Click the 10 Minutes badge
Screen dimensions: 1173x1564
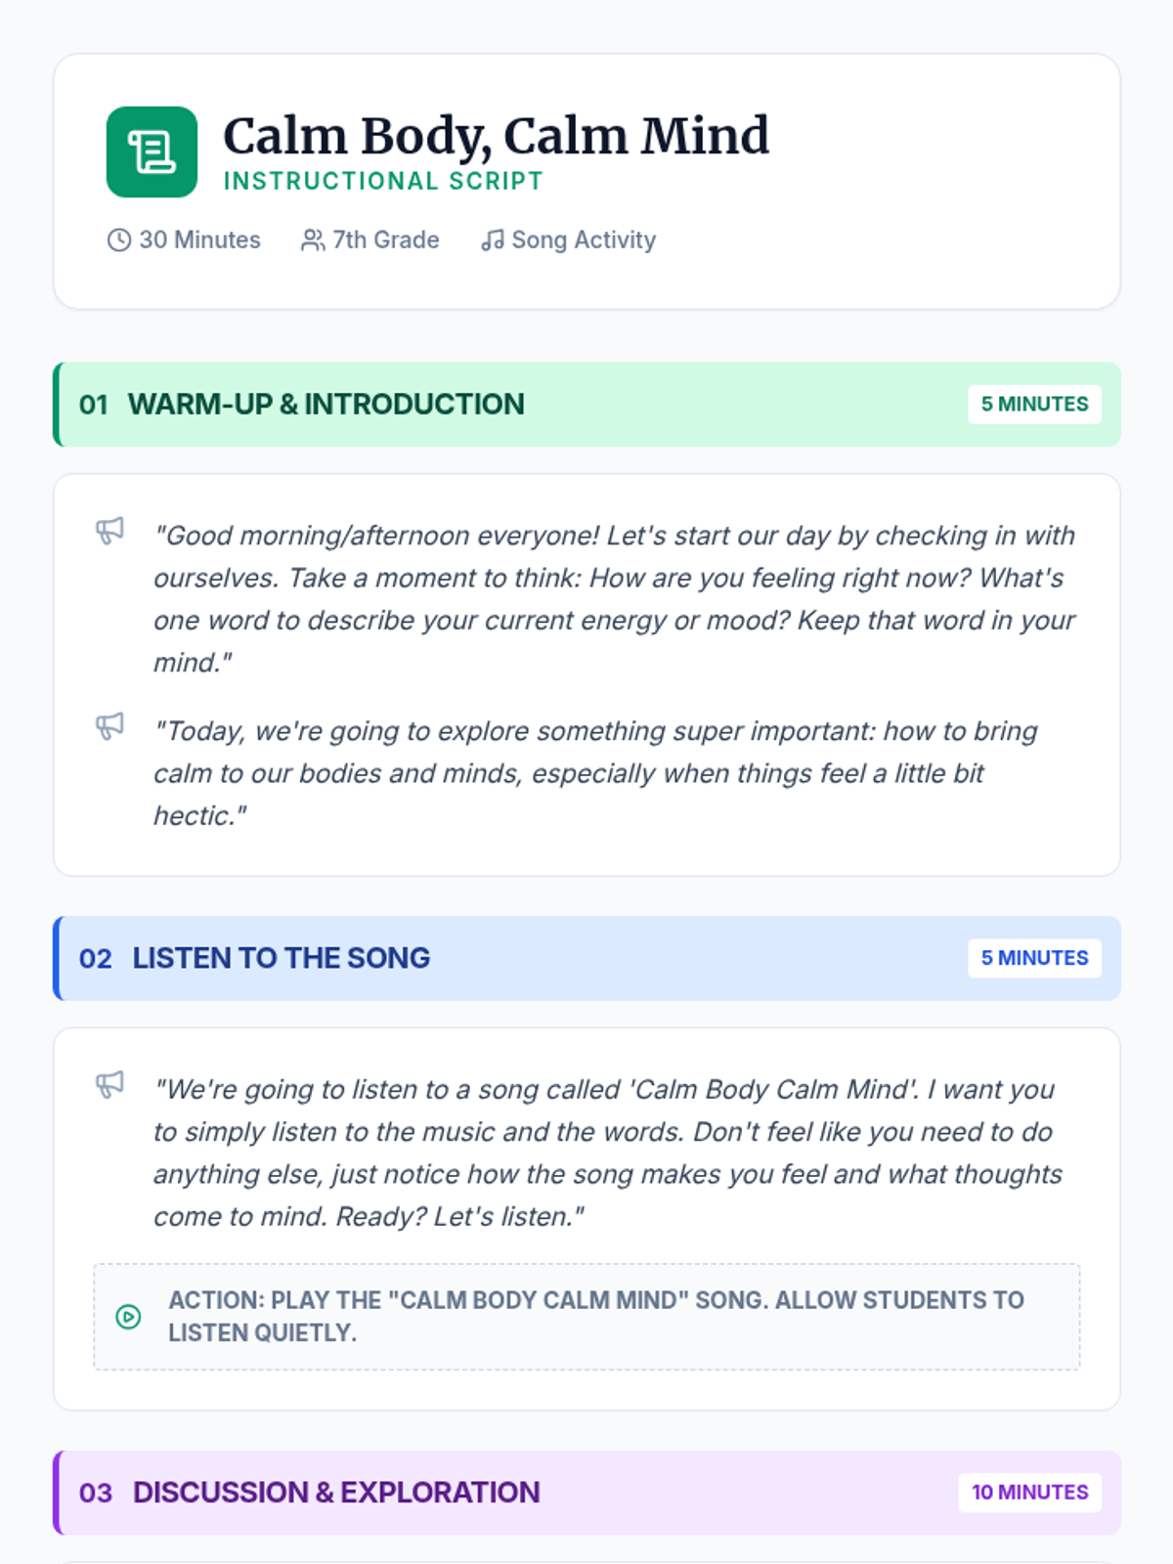coord(1029,1493)
